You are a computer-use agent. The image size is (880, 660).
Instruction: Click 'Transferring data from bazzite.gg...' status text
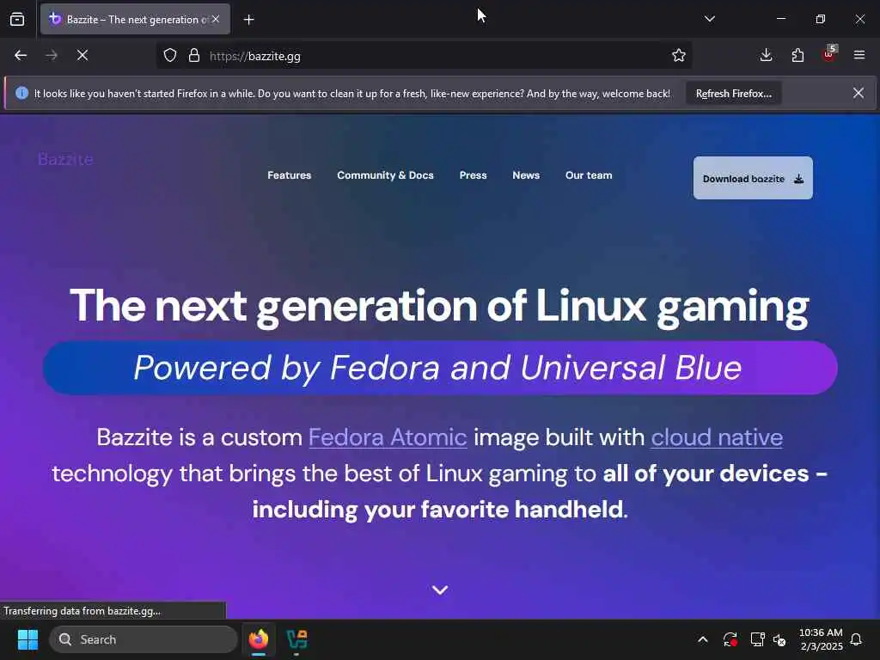coord(82,611)
